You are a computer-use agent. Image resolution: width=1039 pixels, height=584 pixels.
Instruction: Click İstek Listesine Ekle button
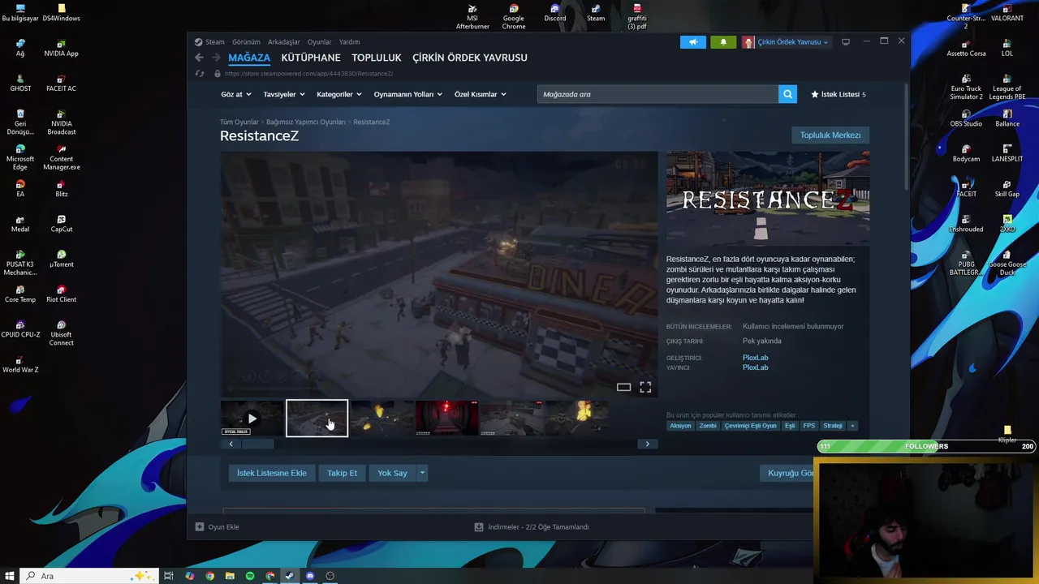272,473
